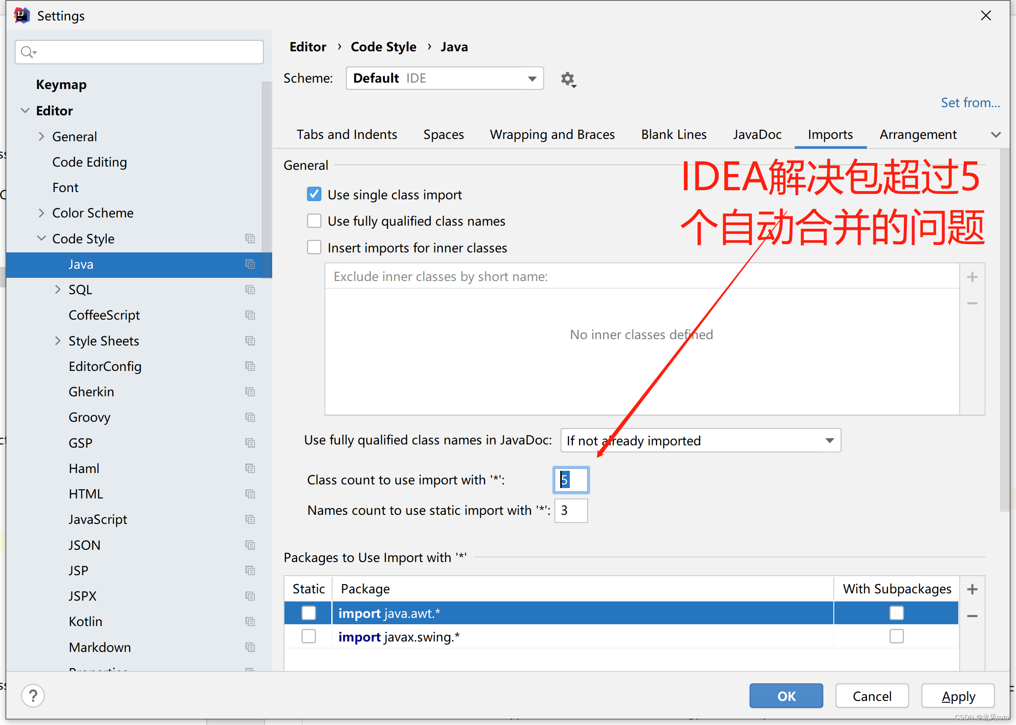This screenshot has width=1016, height=725.
Task: Click the Java tree item icon
Action: pos(249,265)
